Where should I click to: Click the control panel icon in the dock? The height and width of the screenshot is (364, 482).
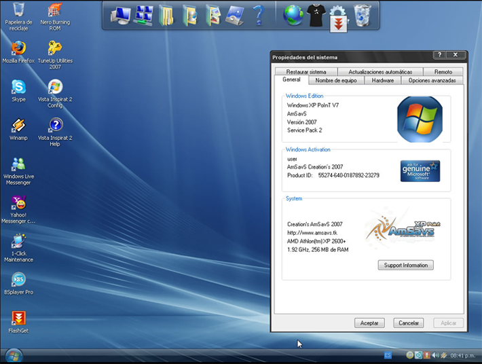coord(235,16)
